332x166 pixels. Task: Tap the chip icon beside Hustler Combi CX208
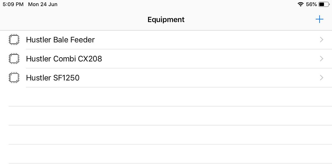14,59
